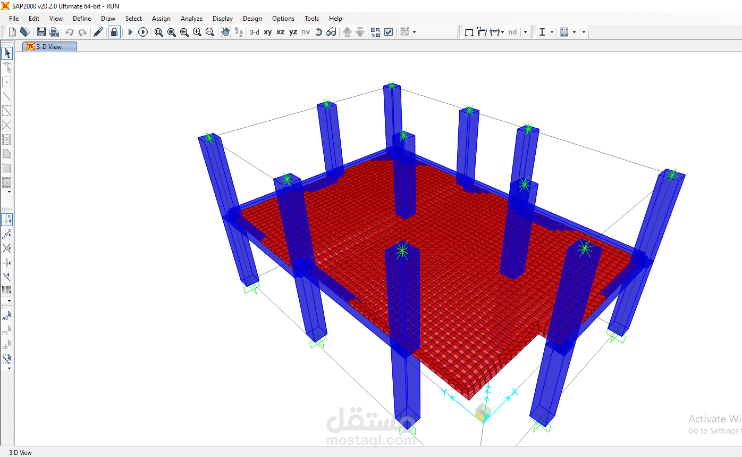Activate rubber band zoom tool
742x457 pixels.
click(159, 32)
